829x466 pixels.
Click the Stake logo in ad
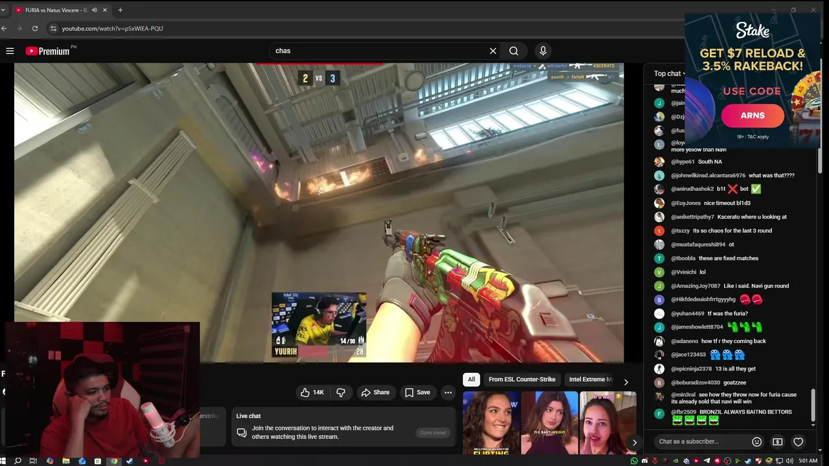[753, 30]
